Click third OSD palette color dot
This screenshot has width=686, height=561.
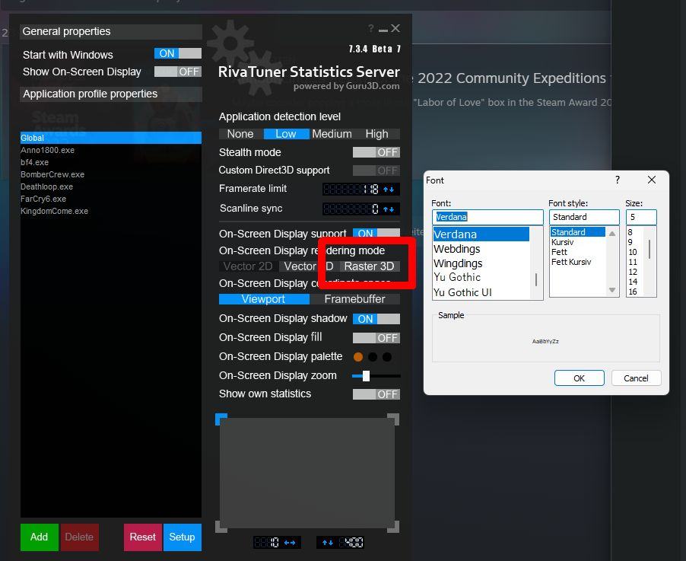(x=387, y=357)
